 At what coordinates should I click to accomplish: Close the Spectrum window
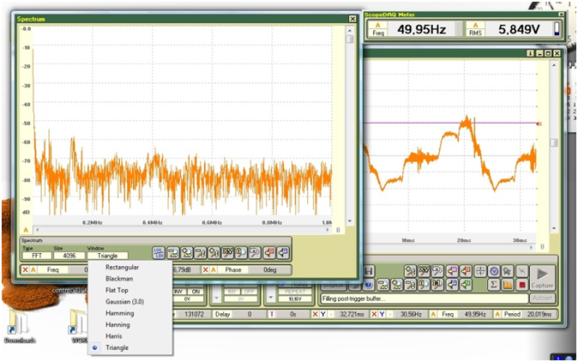click(x=352, y=19)
